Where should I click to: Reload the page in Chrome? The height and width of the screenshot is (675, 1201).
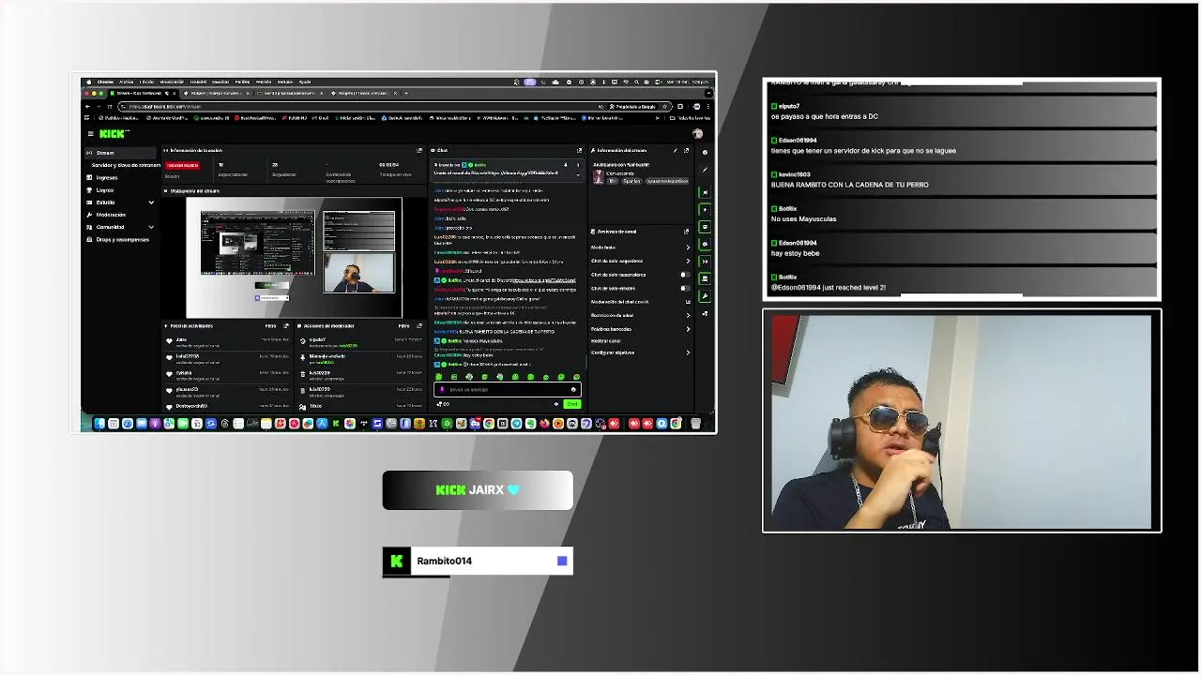tap(110, 107)
